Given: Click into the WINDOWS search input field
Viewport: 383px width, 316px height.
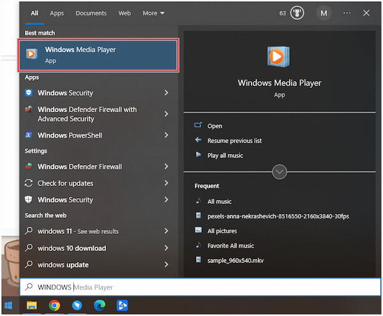Looking at the screenshot, I should (x=200, y=287).
